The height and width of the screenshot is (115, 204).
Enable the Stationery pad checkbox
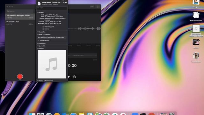click(x=43, y=27)
